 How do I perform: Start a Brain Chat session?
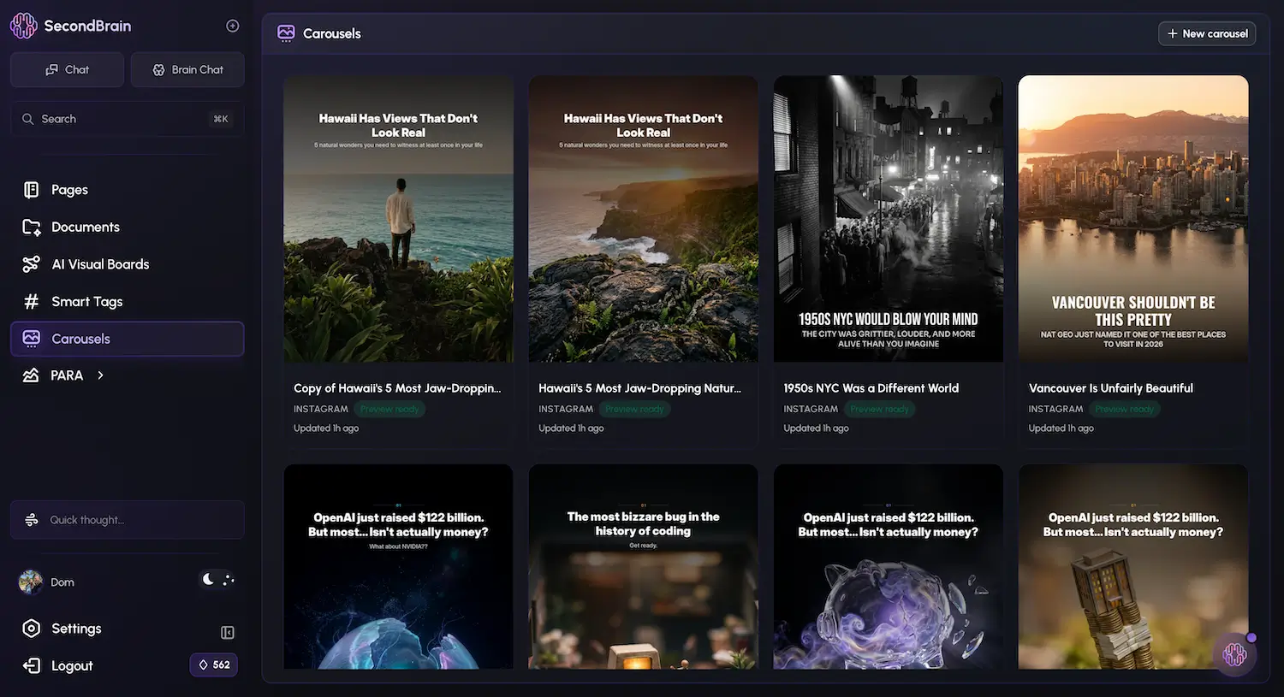(x=187, y=69)
